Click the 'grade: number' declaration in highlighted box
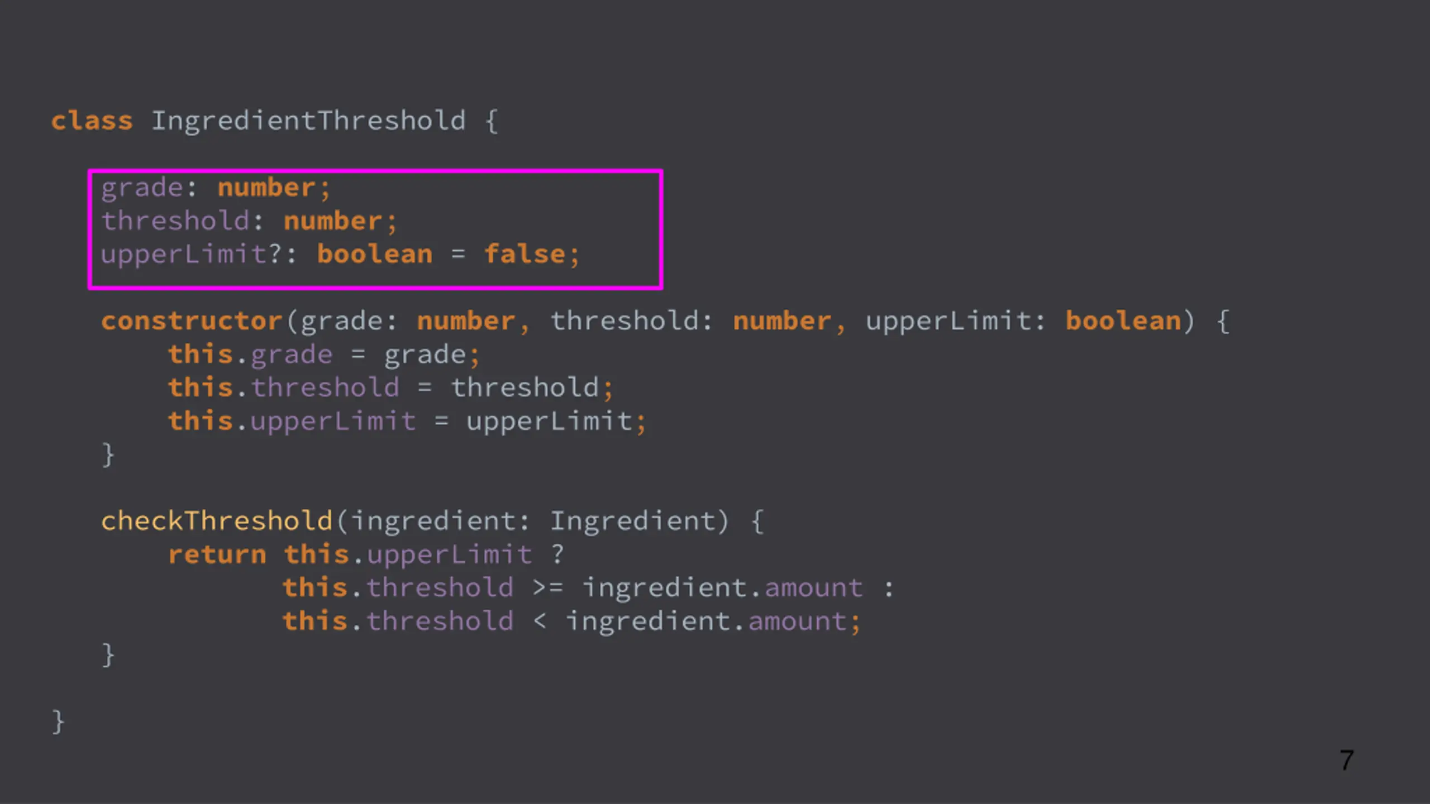Viewport: 1430px width, 804px height. [x=215, y=188]
